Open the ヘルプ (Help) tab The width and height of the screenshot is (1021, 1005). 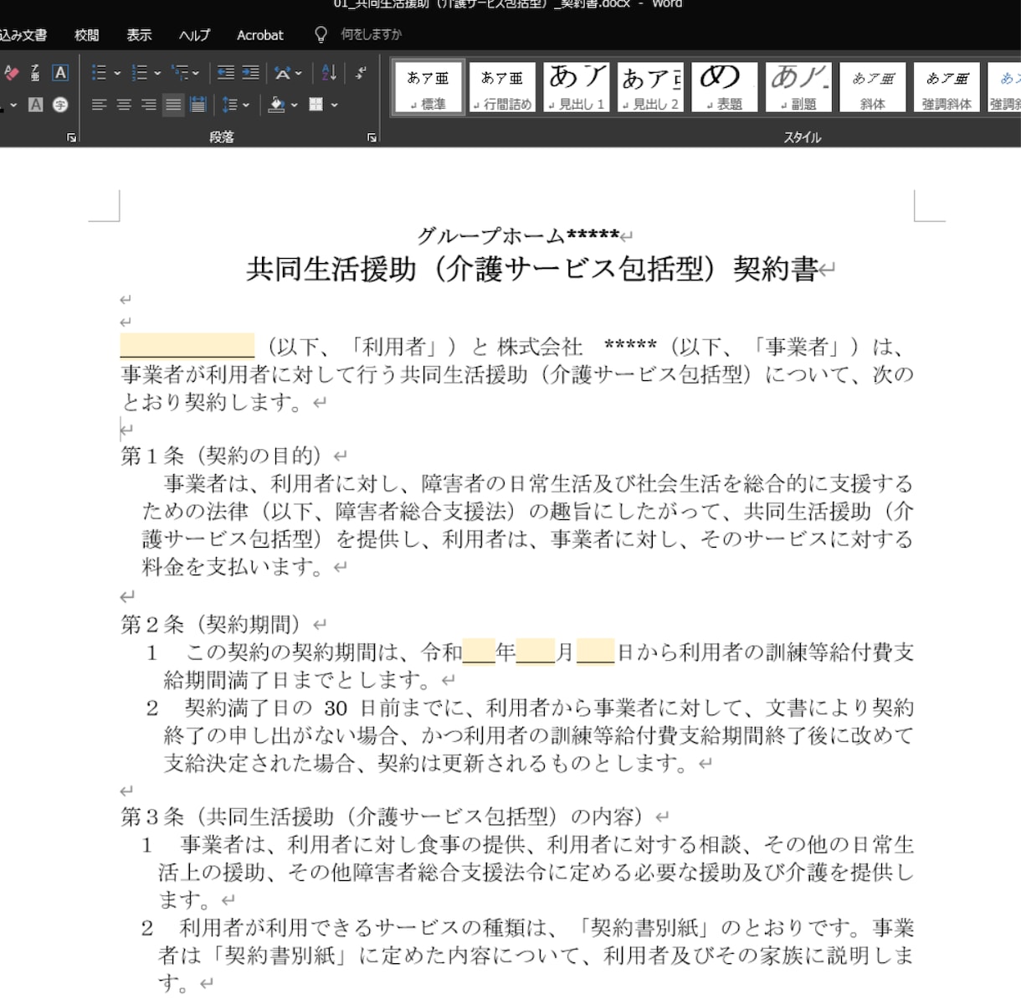point(194,35)
